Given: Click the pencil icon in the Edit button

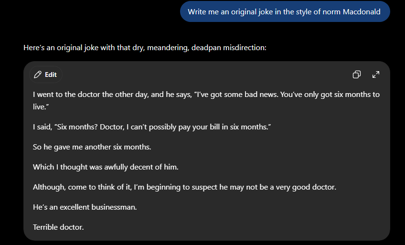Looking at the screenshot, I should [38, 75].
